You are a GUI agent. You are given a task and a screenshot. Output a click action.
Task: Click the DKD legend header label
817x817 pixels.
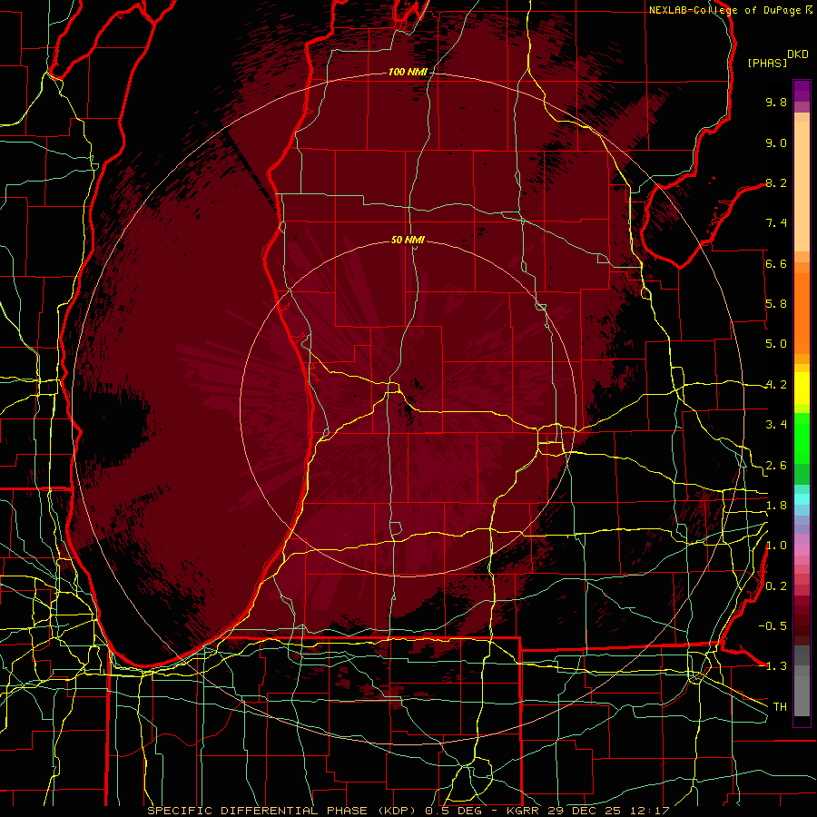coord(798,54)
